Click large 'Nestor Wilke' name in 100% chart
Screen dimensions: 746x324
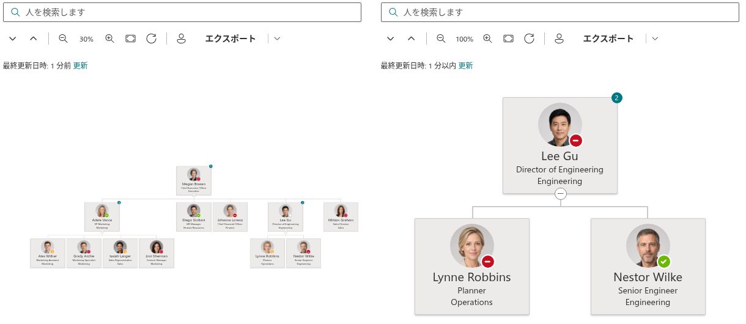648,277
